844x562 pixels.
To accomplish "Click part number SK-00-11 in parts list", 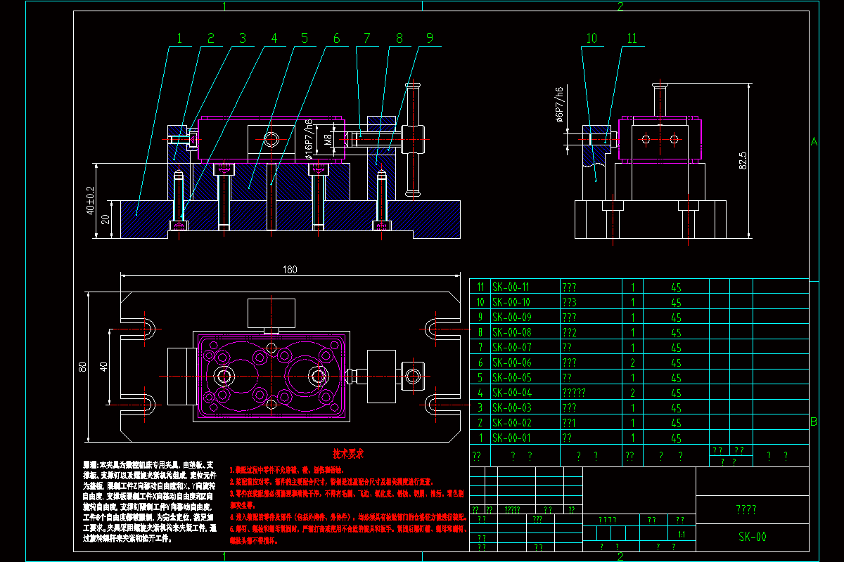I will tap(511, 287).
